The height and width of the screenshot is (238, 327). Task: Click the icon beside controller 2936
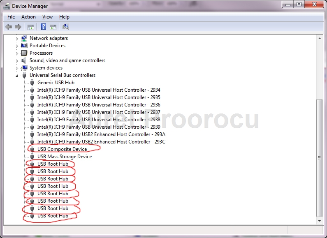point(32,105)
